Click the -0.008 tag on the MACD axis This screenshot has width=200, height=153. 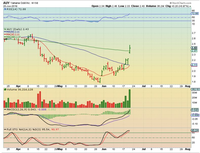[x=195, y=115]
